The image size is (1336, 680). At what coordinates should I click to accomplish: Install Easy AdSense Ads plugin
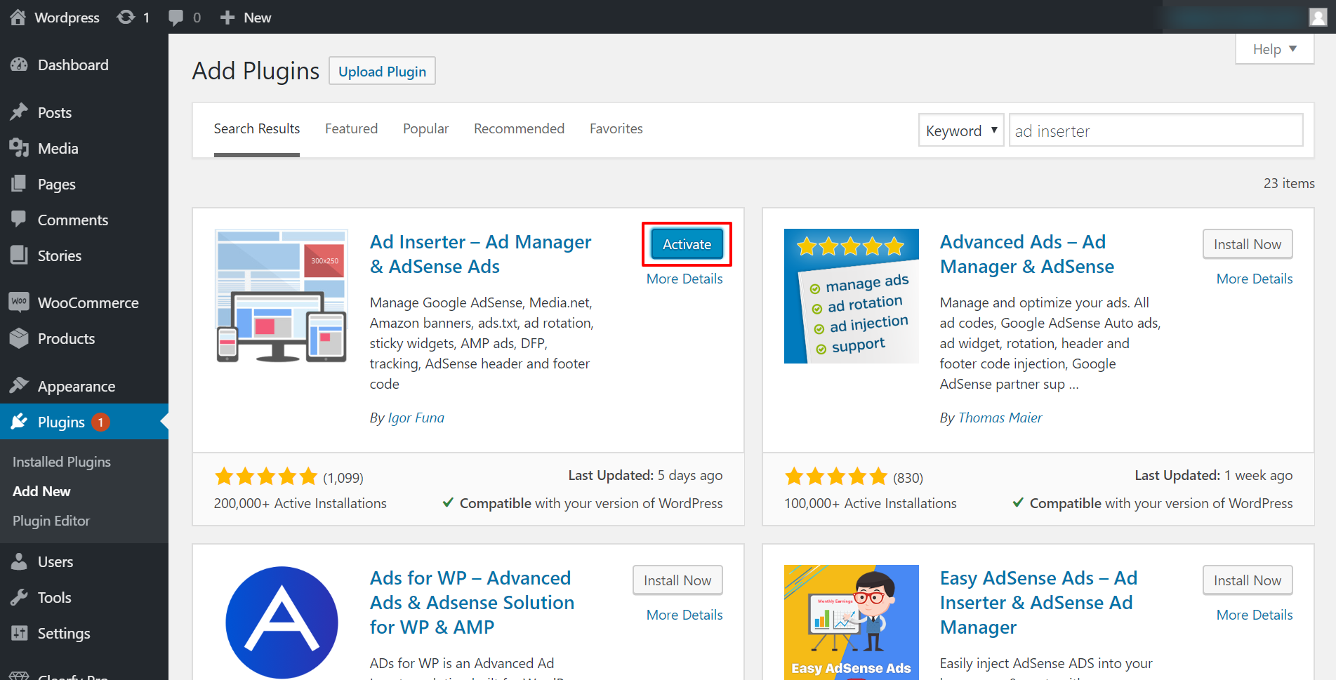(x=1248, y=580)
